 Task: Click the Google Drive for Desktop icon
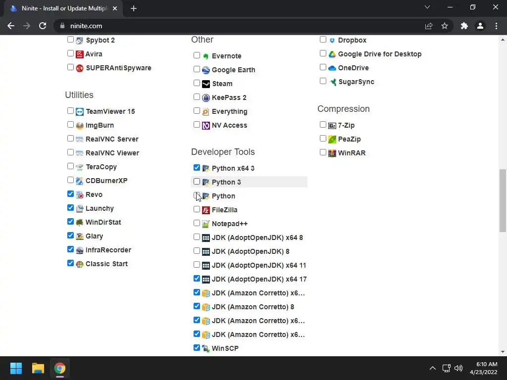pos(332,54)
